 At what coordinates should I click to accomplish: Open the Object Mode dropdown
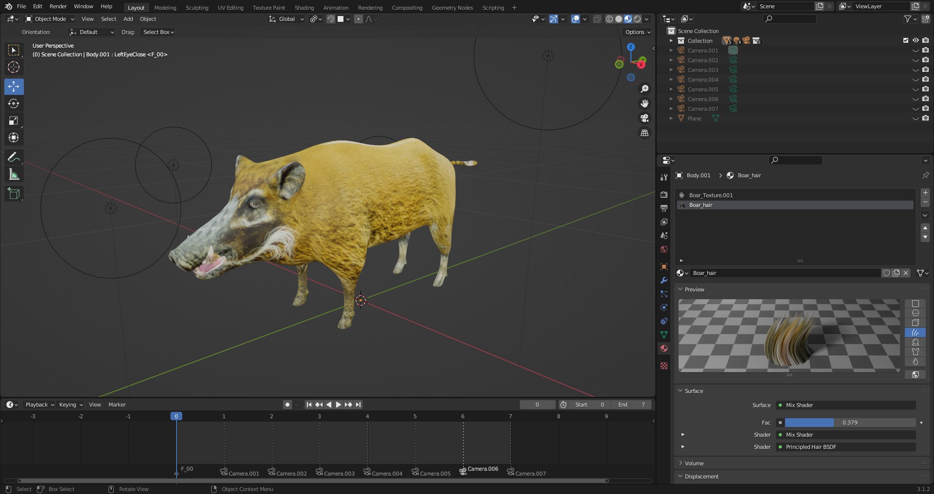pos(50,19)
